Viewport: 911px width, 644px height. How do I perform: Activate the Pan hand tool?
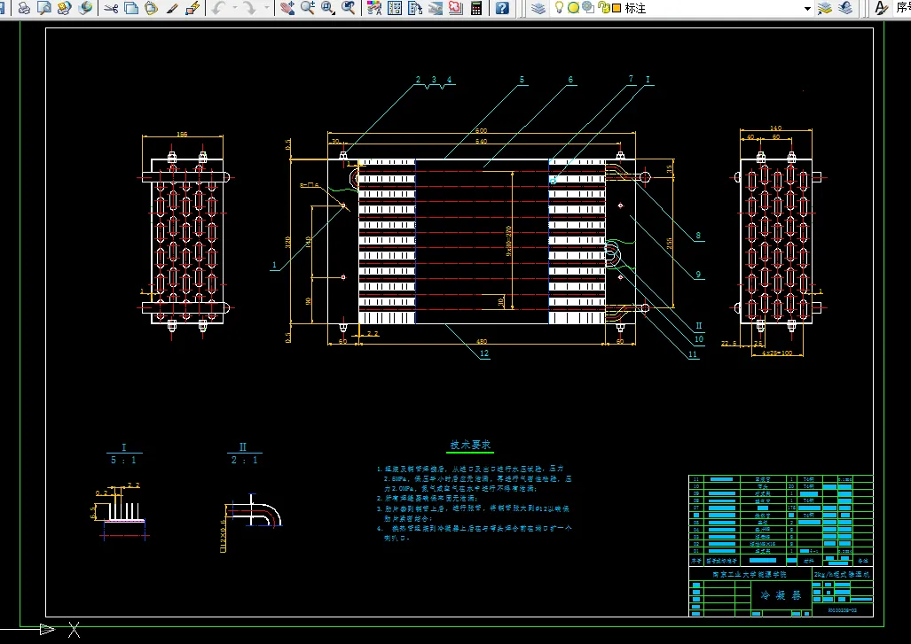[x=287, y=8]
